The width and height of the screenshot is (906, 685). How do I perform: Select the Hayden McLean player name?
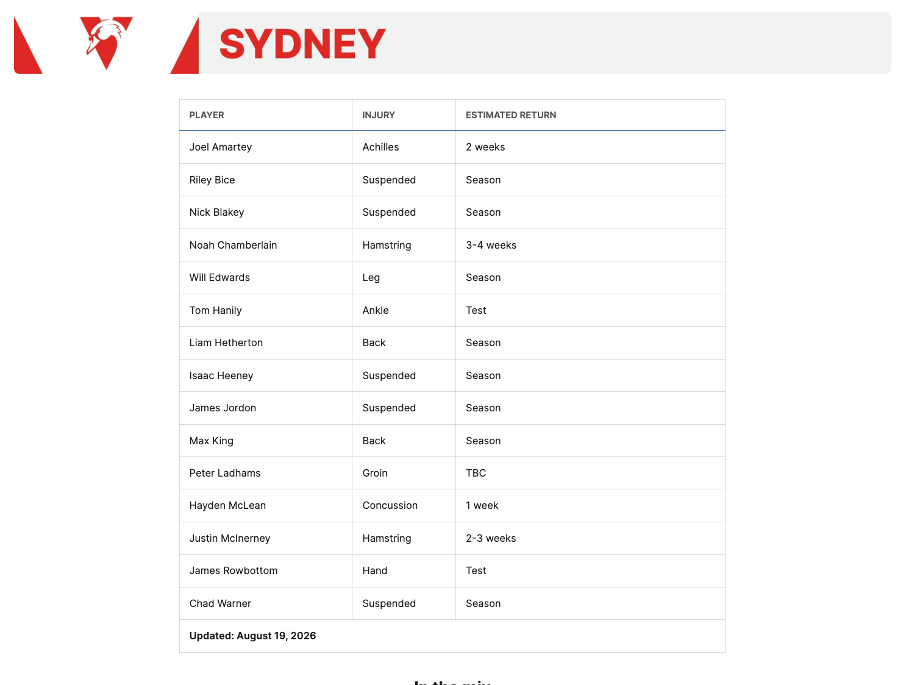click(227, 506)
